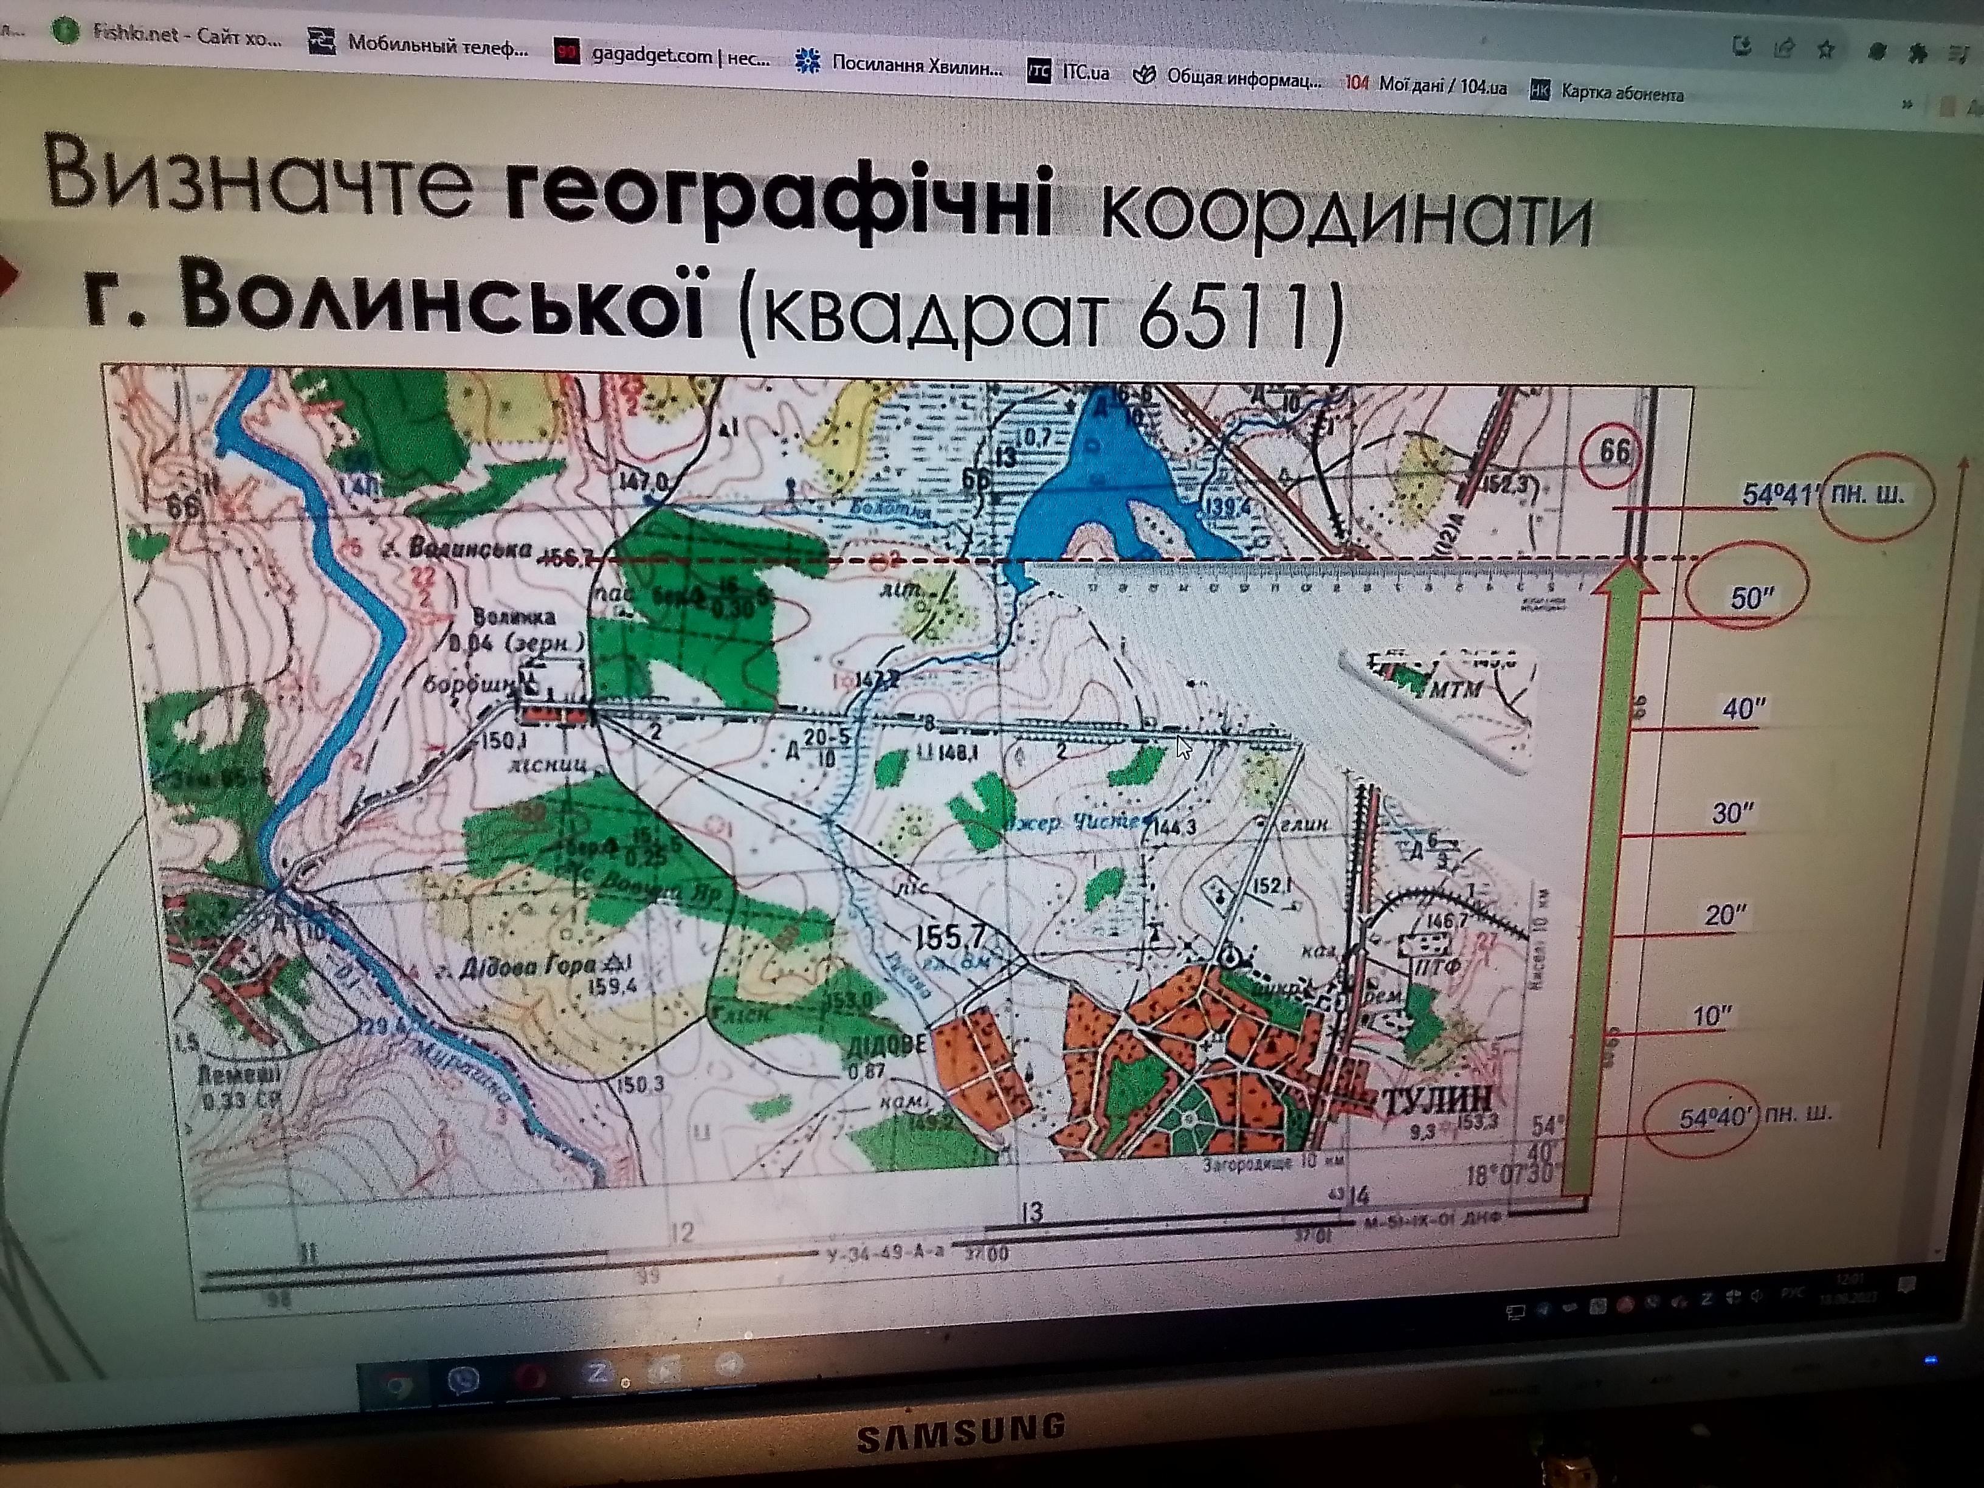Click the bookmark star icon

[x=1825, y=49]
